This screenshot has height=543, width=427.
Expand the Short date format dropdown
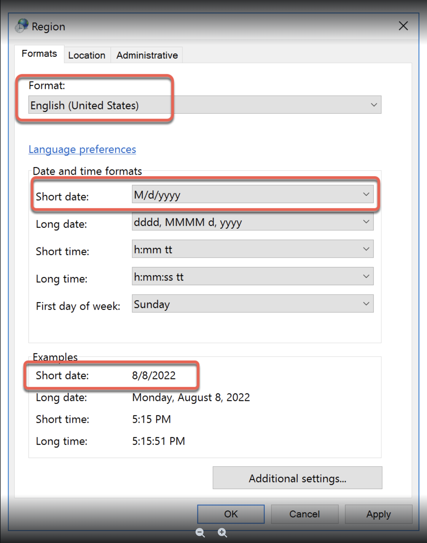pos(253,194)
